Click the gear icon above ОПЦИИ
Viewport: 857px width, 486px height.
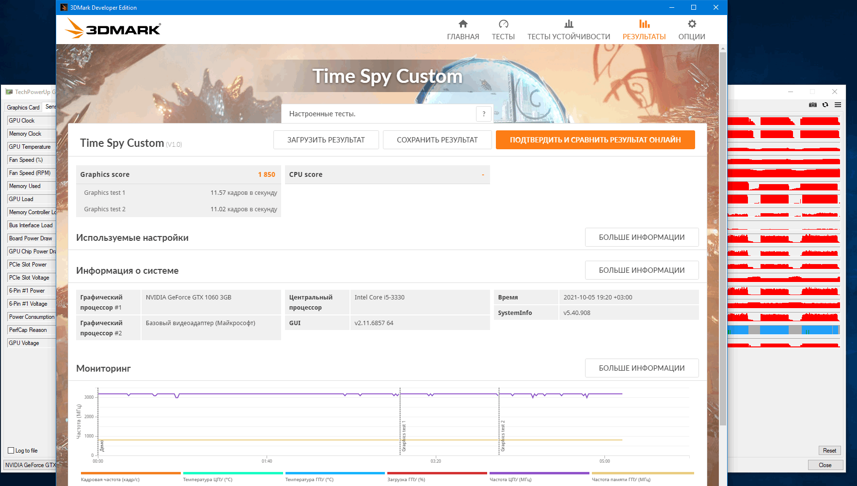pos(692,24)
